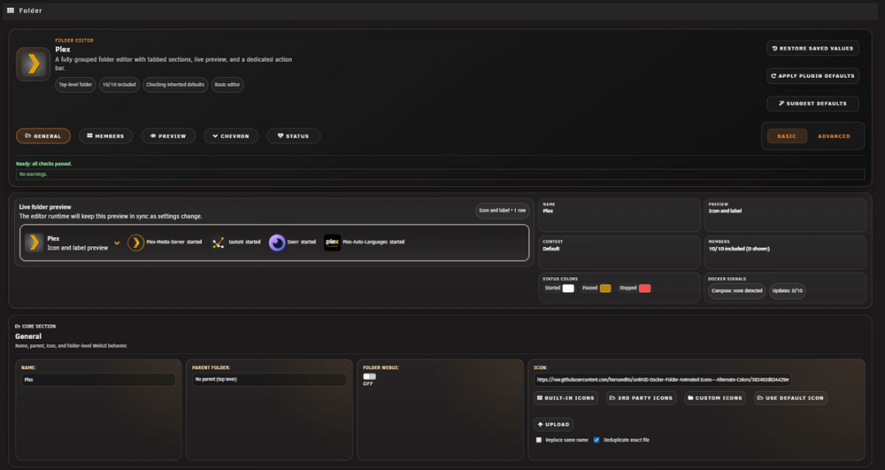Click Ready: all checks passed text
Image resolution: width=885 pixels, height=470 pixels.
44,164
